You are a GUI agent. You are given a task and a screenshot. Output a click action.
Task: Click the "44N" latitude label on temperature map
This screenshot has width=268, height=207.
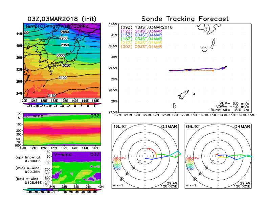pos(19,33)
